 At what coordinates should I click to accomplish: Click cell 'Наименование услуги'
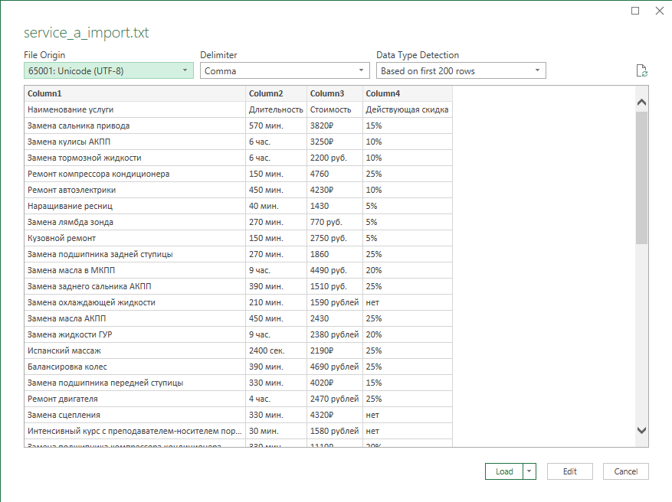coord(135,109)
